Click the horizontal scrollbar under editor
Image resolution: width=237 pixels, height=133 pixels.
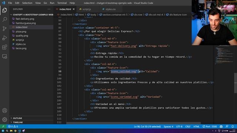tap(134, 123)
